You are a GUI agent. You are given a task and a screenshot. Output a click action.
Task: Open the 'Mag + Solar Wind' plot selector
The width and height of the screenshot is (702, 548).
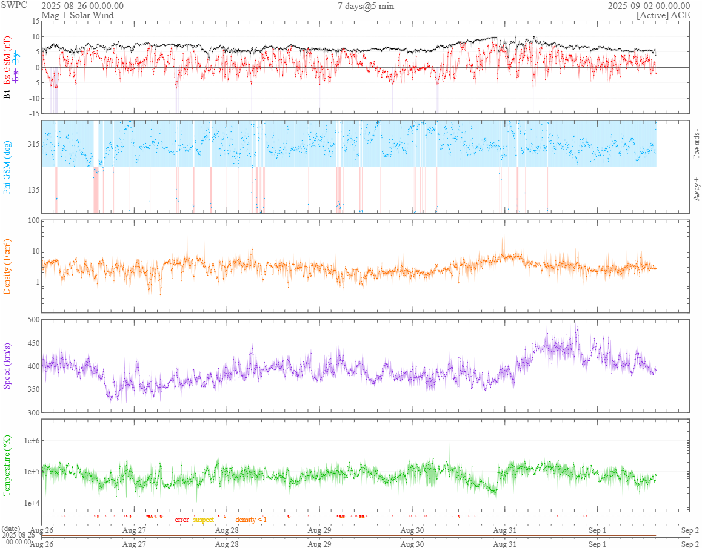(x=77, y=15)
